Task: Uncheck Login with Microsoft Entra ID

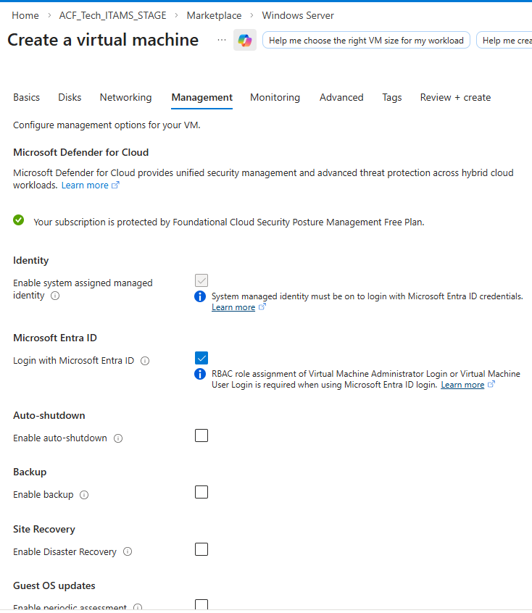Action: click(201, 358)
